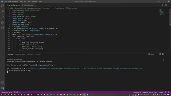This screenshot has height=96, width=171.
Task: Click 'SERVER_PORT = 5002' code line
Action: 20,20
